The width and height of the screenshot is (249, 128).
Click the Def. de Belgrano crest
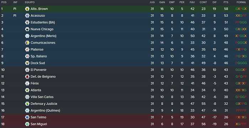coord(27,77)
